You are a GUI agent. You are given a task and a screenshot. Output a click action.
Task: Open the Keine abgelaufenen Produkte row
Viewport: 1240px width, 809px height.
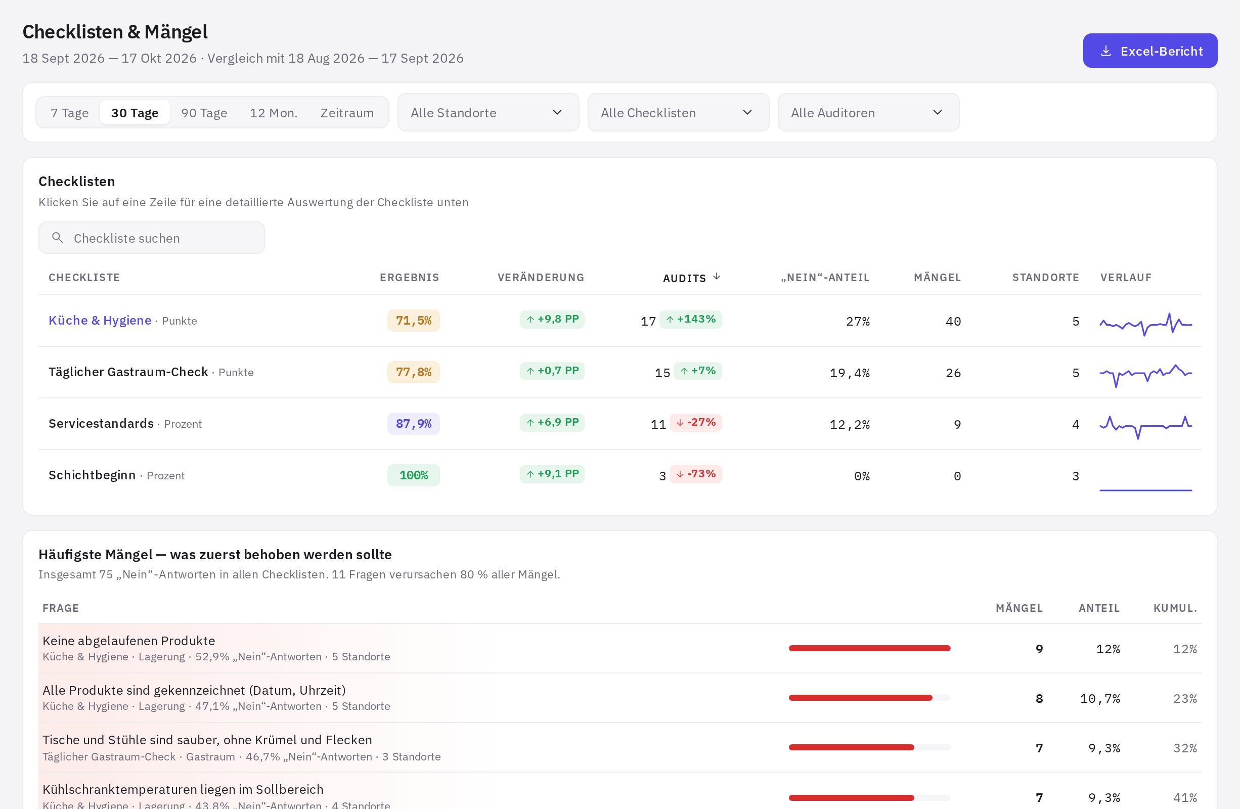[x=619, y=648]
